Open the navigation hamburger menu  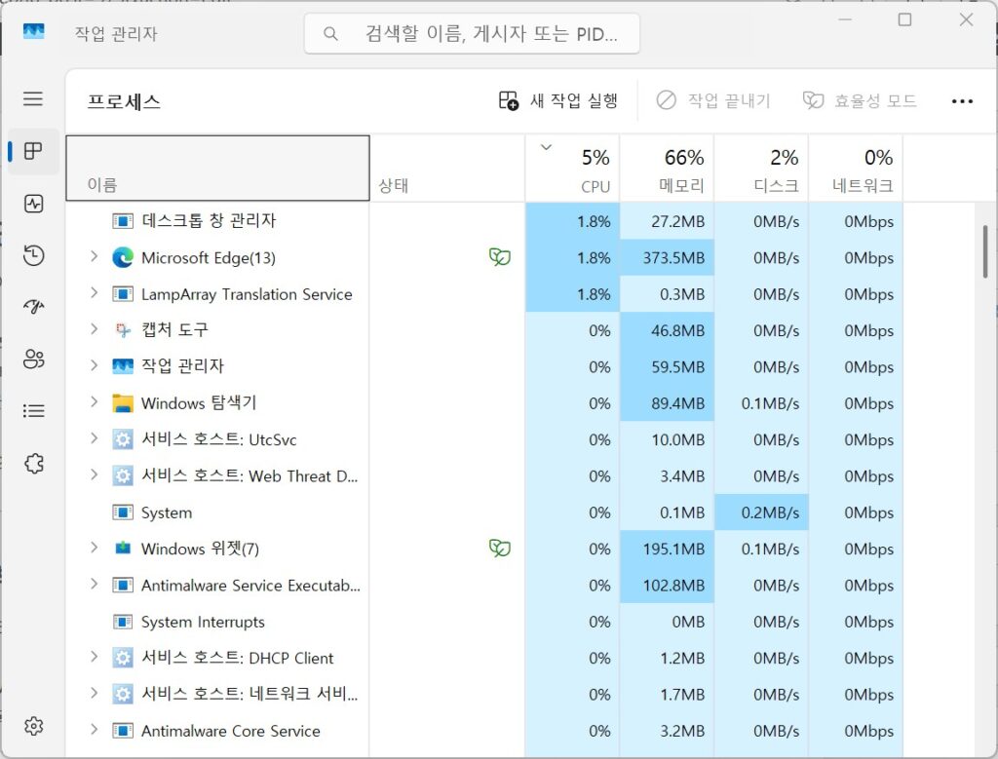click(33, 98)
